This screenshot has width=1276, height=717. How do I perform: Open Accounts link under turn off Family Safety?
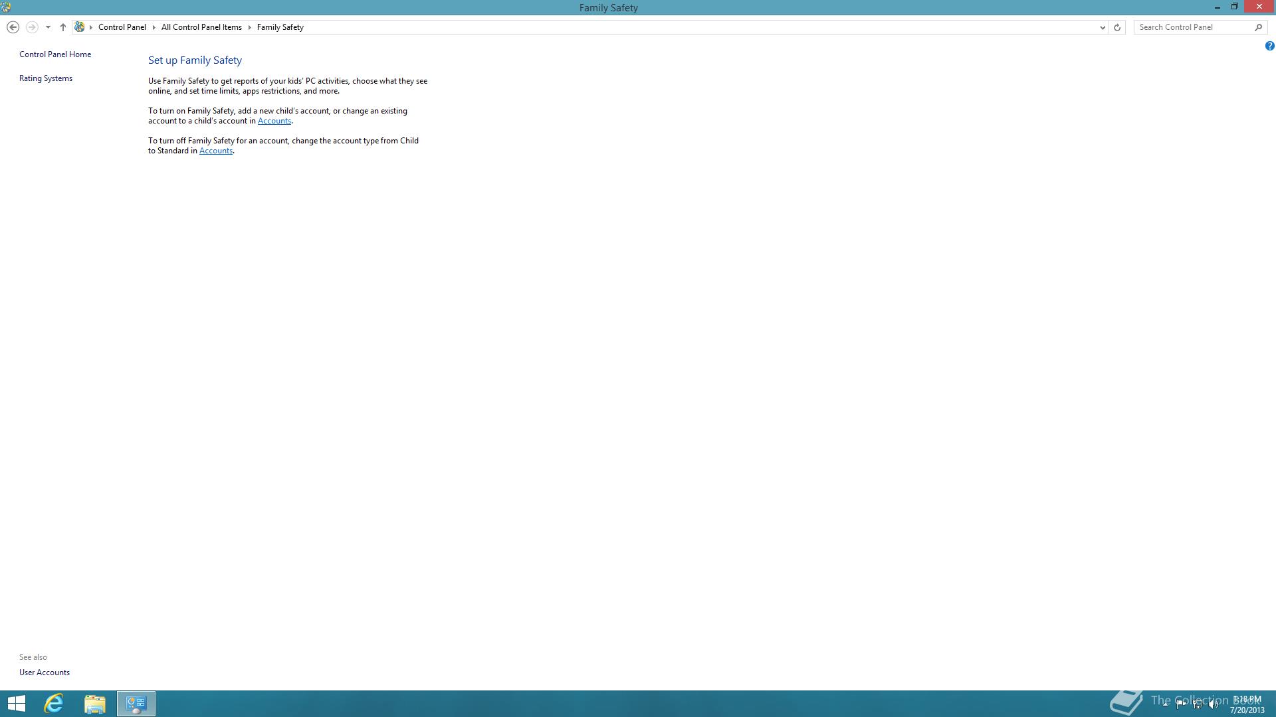click(x=216, y=151)
